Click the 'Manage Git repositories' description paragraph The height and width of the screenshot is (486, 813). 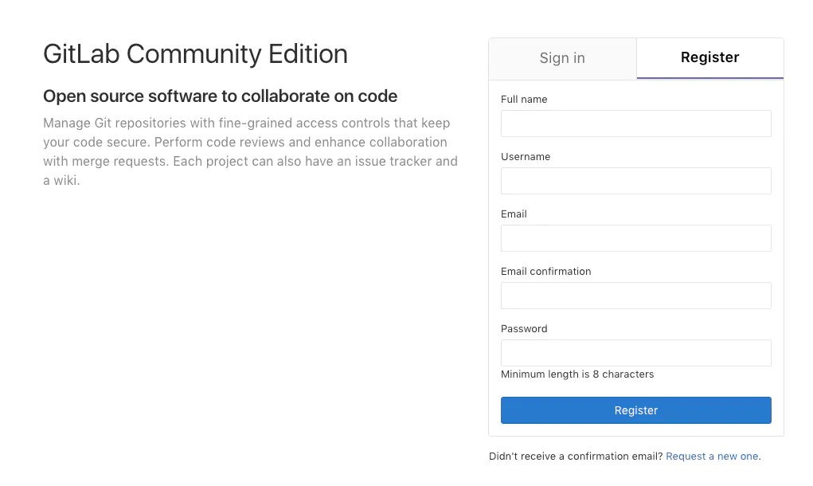pos(250,152)
